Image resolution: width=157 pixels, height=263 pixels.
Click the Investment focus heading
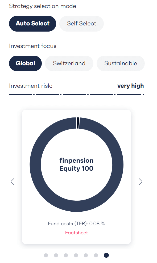click(x=32, y=46)
